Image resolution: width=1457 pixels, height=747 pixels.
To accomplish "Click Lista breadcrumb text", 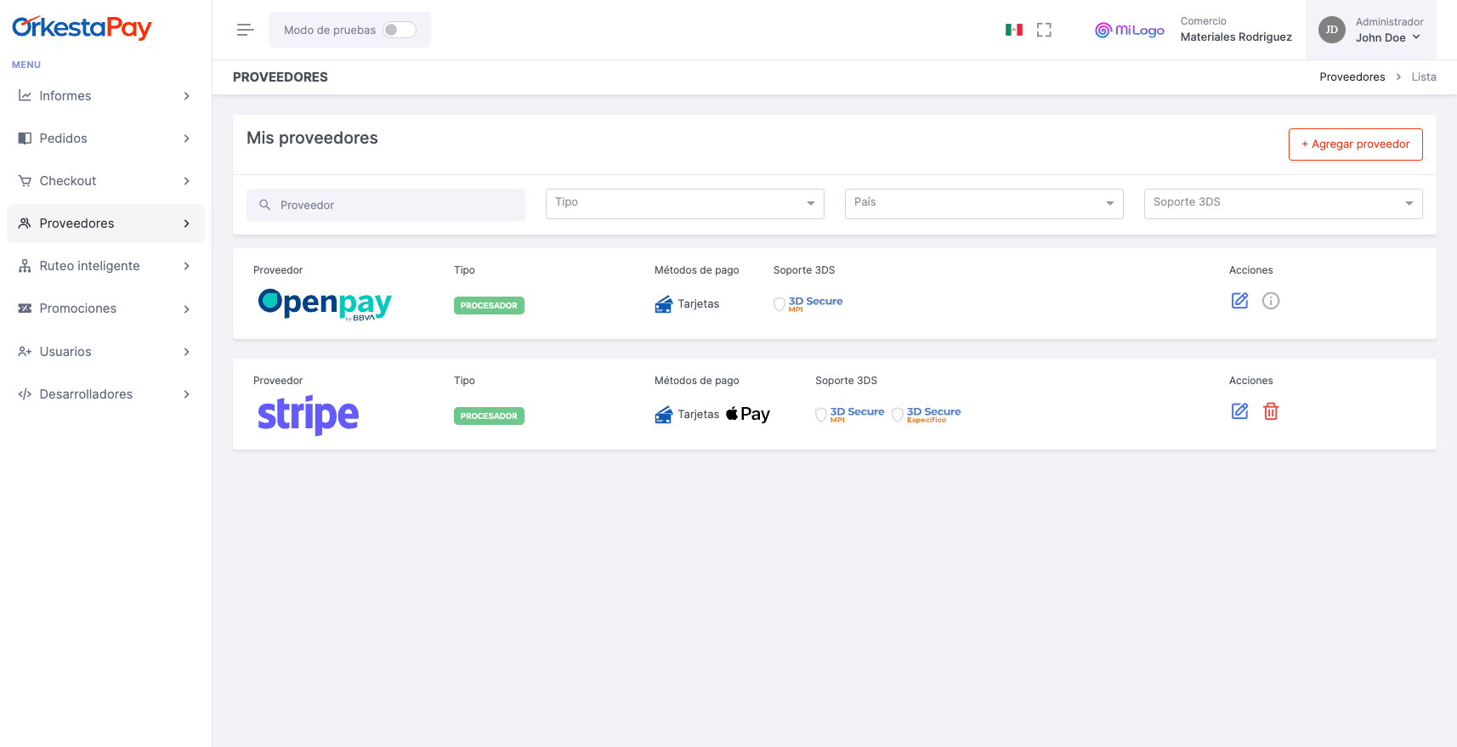I will click(x=1424, y=77).
